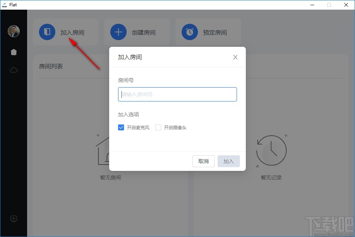This screenshot has width=355, height=237.
Task: Select the 创建房间 option
Action: (137, 32)
